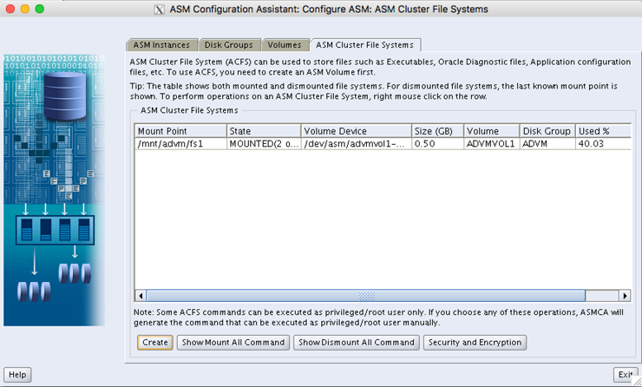This screenshot has height=387, width=642.
Task: Click the horizontal scrollbar thumb
Action: click(x=364, y=296)
